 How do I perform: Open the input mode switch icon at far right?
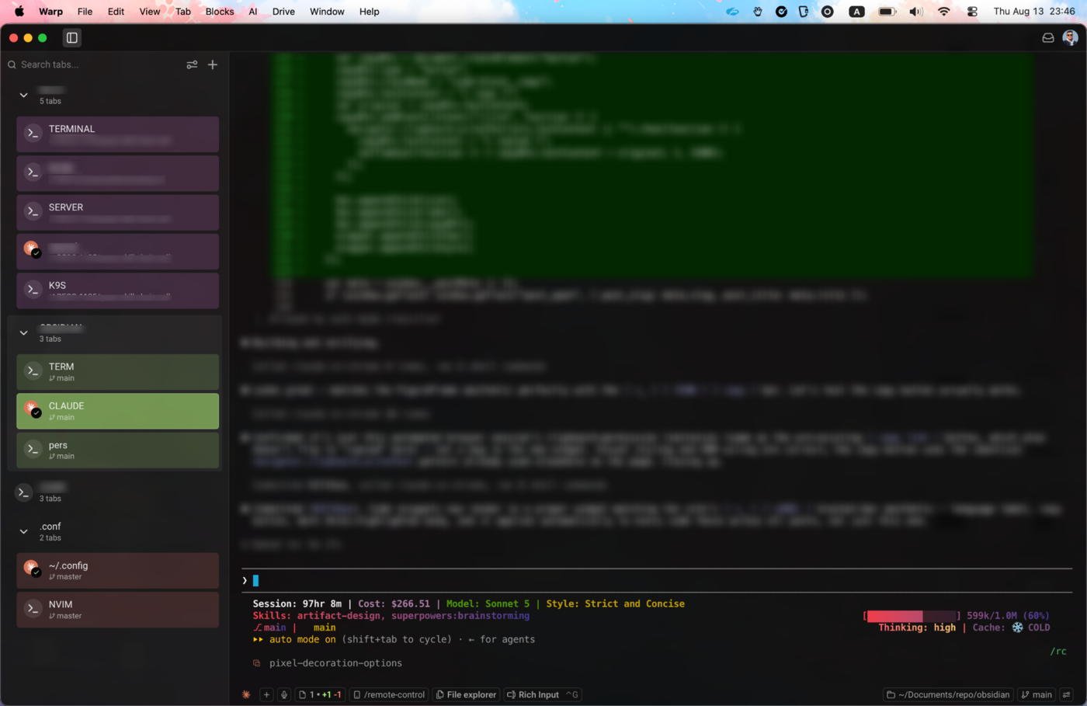click(1067, 694)
